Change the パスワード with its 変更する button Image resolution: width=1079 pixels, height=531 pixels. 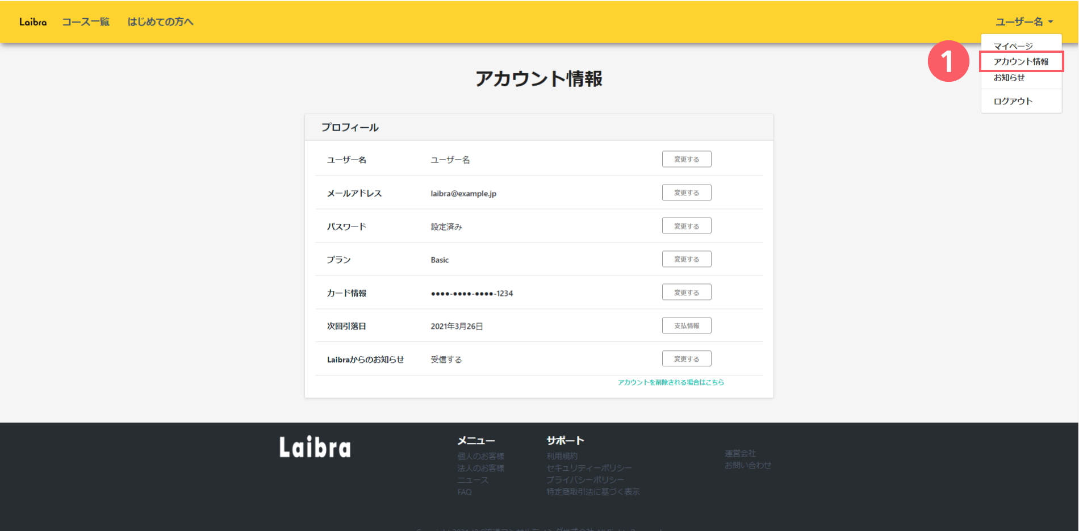click(686, 226)
